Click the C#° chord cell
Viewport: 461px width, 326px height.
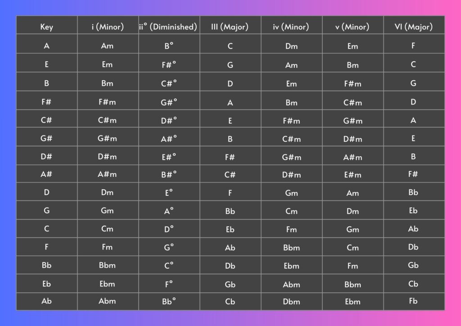[x=169, y=84]
